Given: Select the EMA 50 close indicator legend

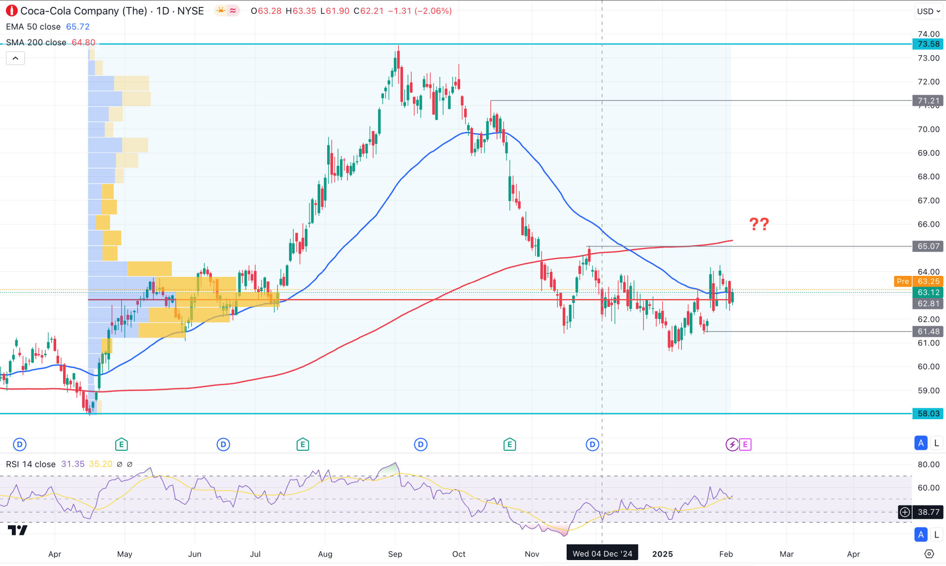Looking at the screenshot, I should click(x=33, y=27).
